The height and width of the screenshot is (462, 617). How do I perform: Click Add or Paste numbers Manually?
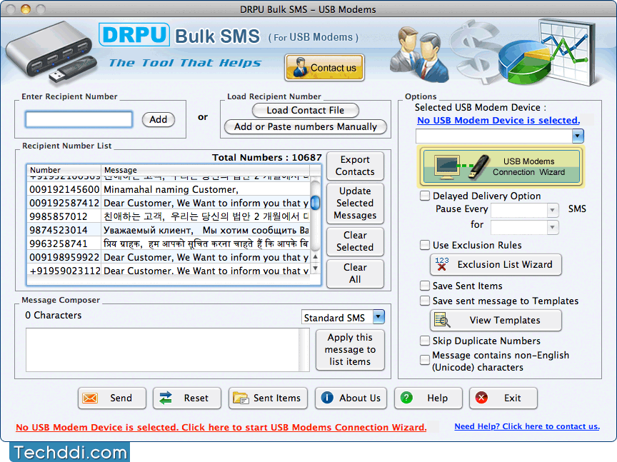[x=306, y=126]
